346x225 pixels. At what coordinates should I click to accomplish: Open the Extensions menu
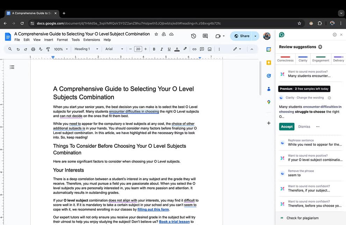coord(92,40)
